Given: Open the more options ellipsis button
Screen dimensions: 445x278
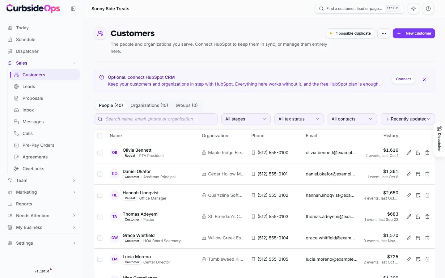Looking at the screenshot, I should [384, 33].
